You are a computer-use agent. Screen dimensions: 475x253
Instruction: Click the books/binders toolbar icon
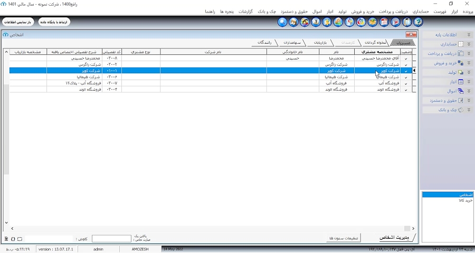coord(407,22)
